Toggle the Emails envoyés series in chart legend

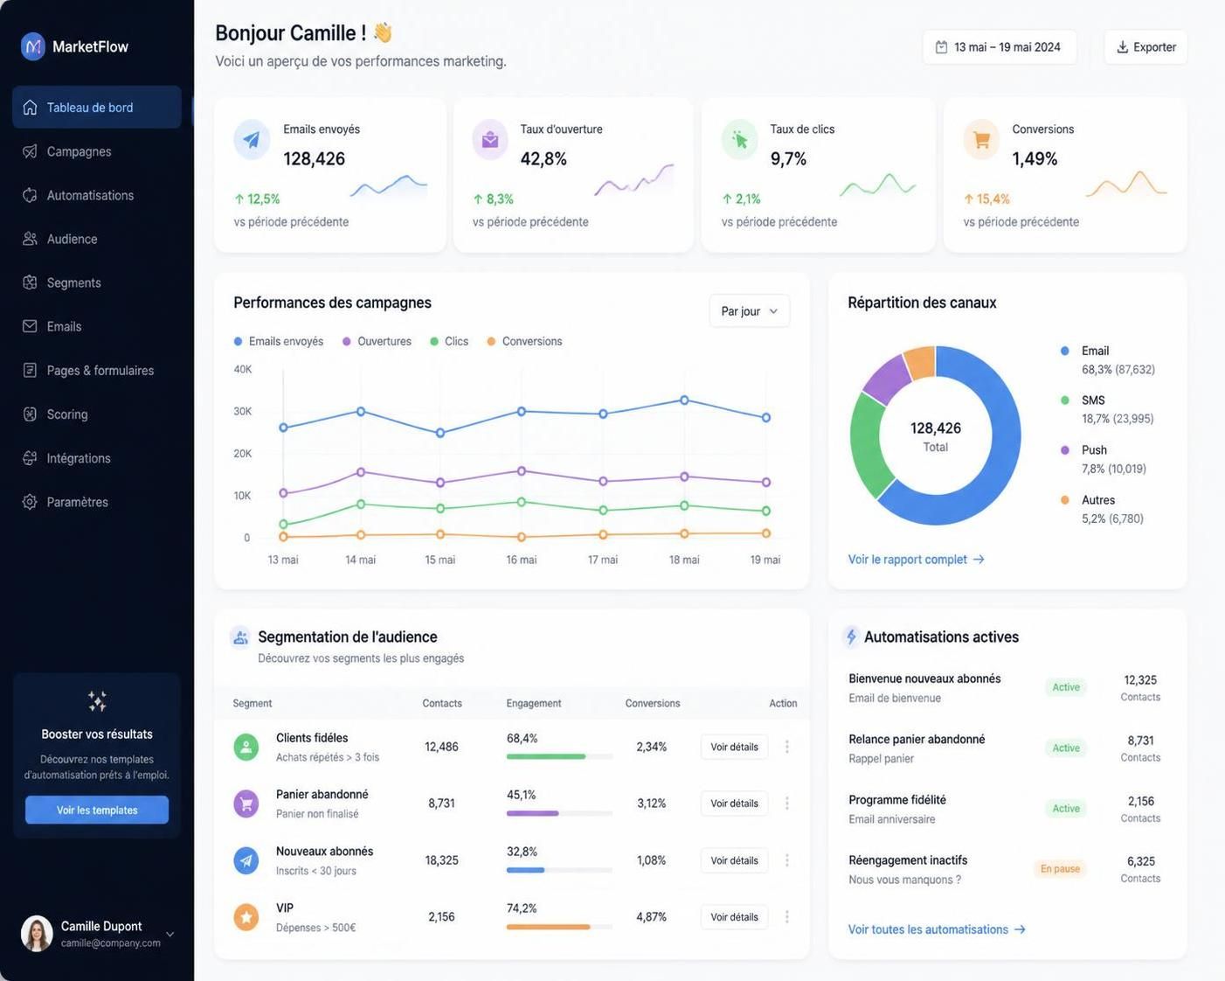tap(279, 341)
